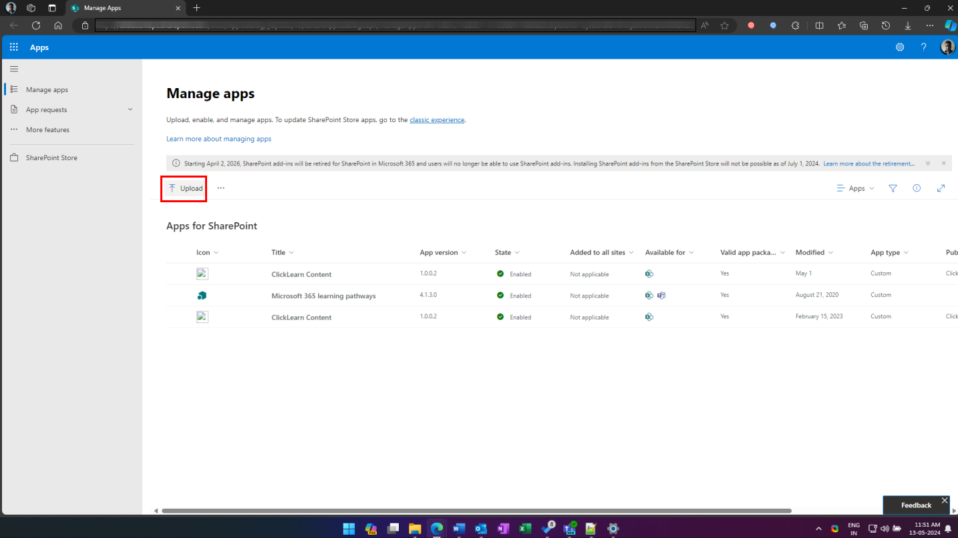Toggle Edge split screen icon

point(820,25)
